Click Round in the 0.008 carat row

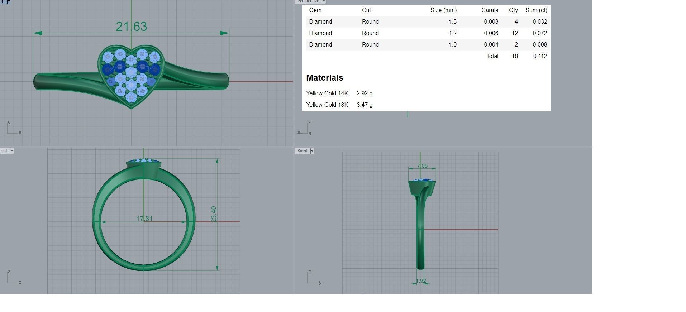click(x=370, y=22)
